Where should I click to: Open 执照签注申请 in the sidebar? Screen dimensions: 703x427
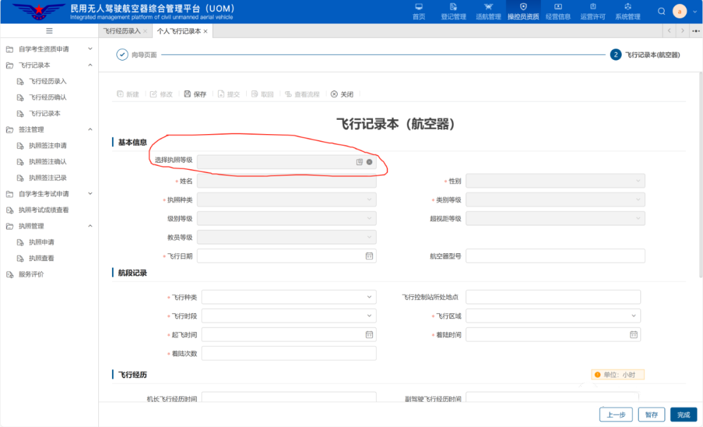48,145
